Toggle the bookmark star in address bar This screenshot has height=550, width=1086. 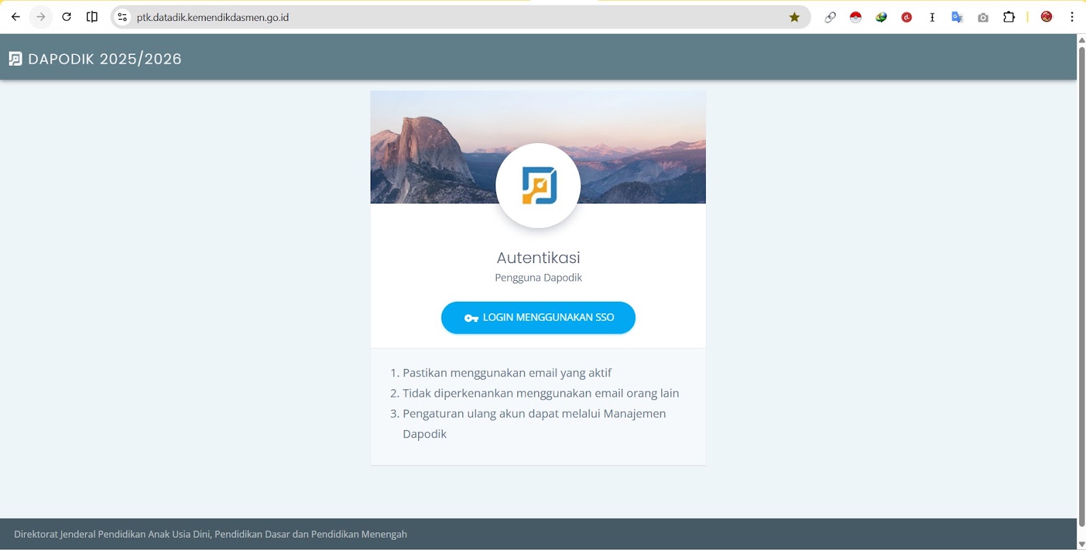[794, 17]
